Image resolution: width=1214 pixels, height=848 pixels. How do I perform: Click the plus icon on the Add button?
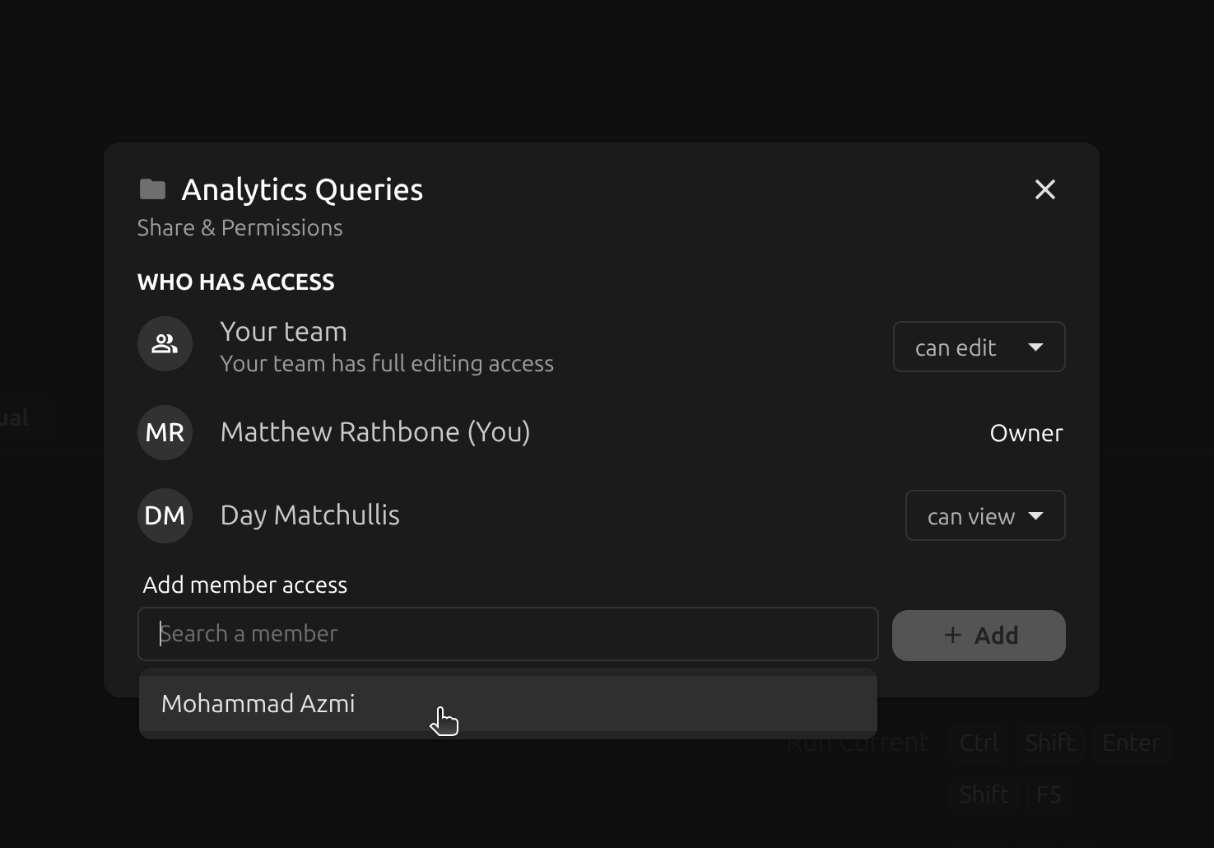[952, 635]
